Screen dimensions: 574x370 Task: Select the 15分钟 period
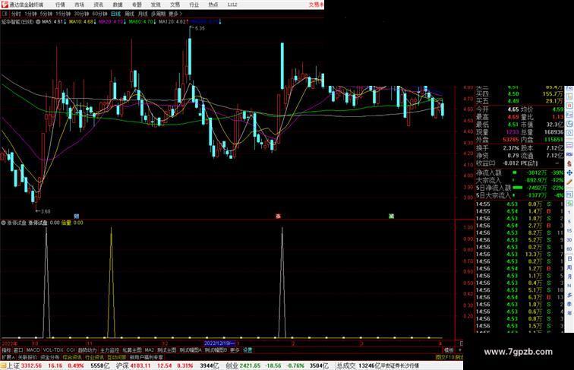(63, 14)
